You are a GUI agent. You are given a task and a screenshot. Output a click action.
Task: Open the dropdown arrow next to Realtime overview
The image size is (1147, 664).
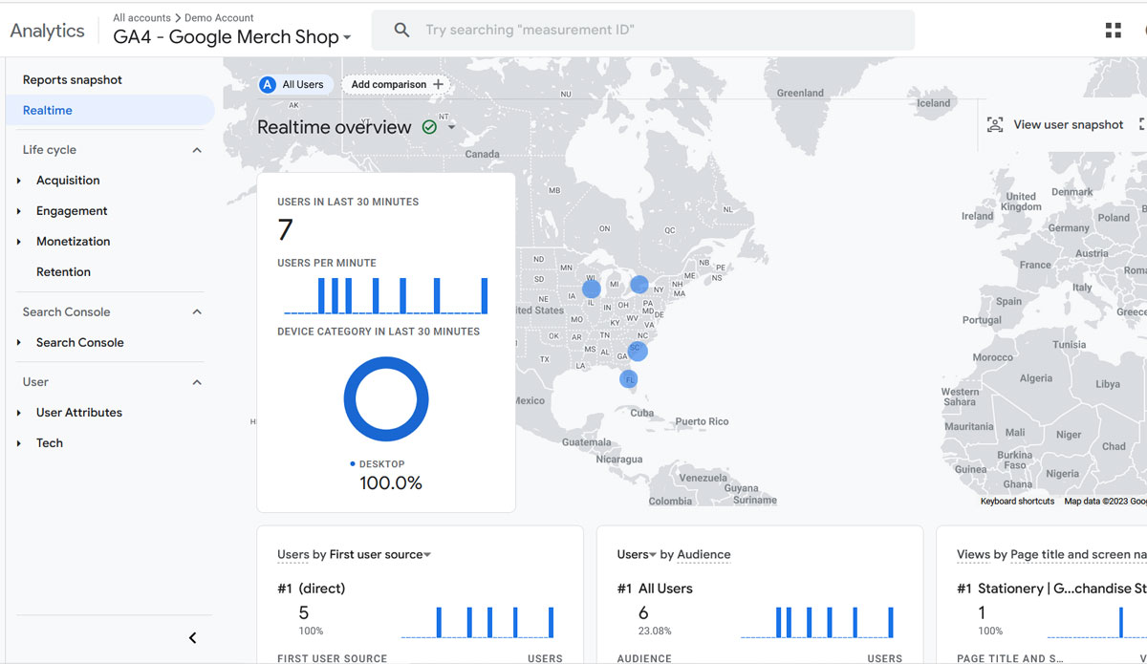point(451,127)
